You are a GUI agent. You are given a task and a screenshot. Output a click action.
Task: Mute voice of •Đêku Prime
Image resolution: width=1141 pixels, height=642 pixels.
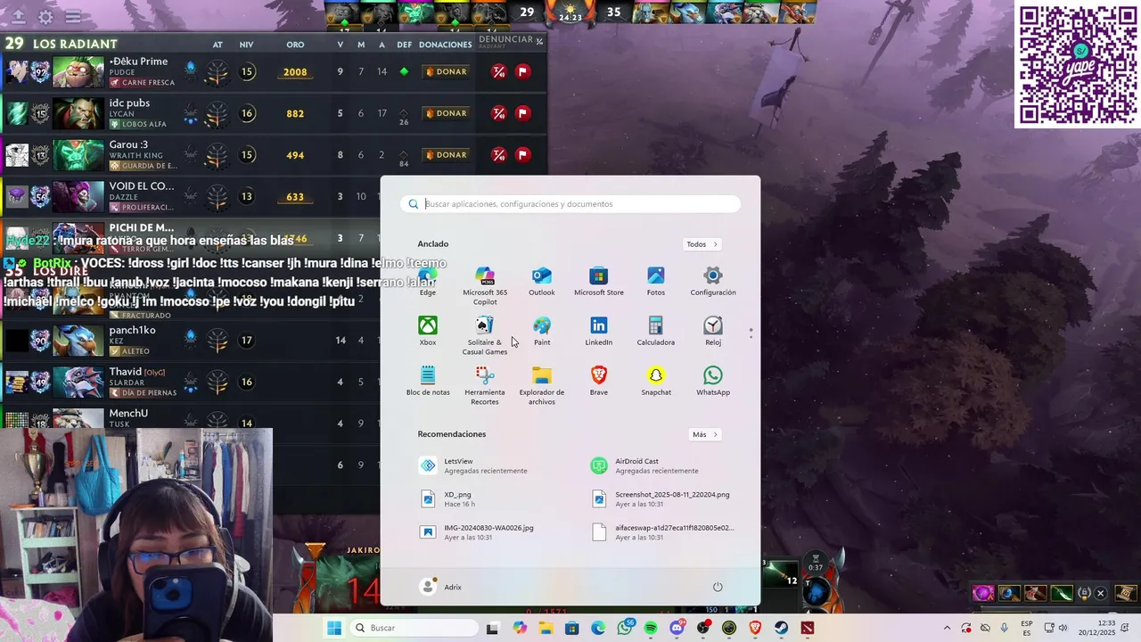point(499,71)
